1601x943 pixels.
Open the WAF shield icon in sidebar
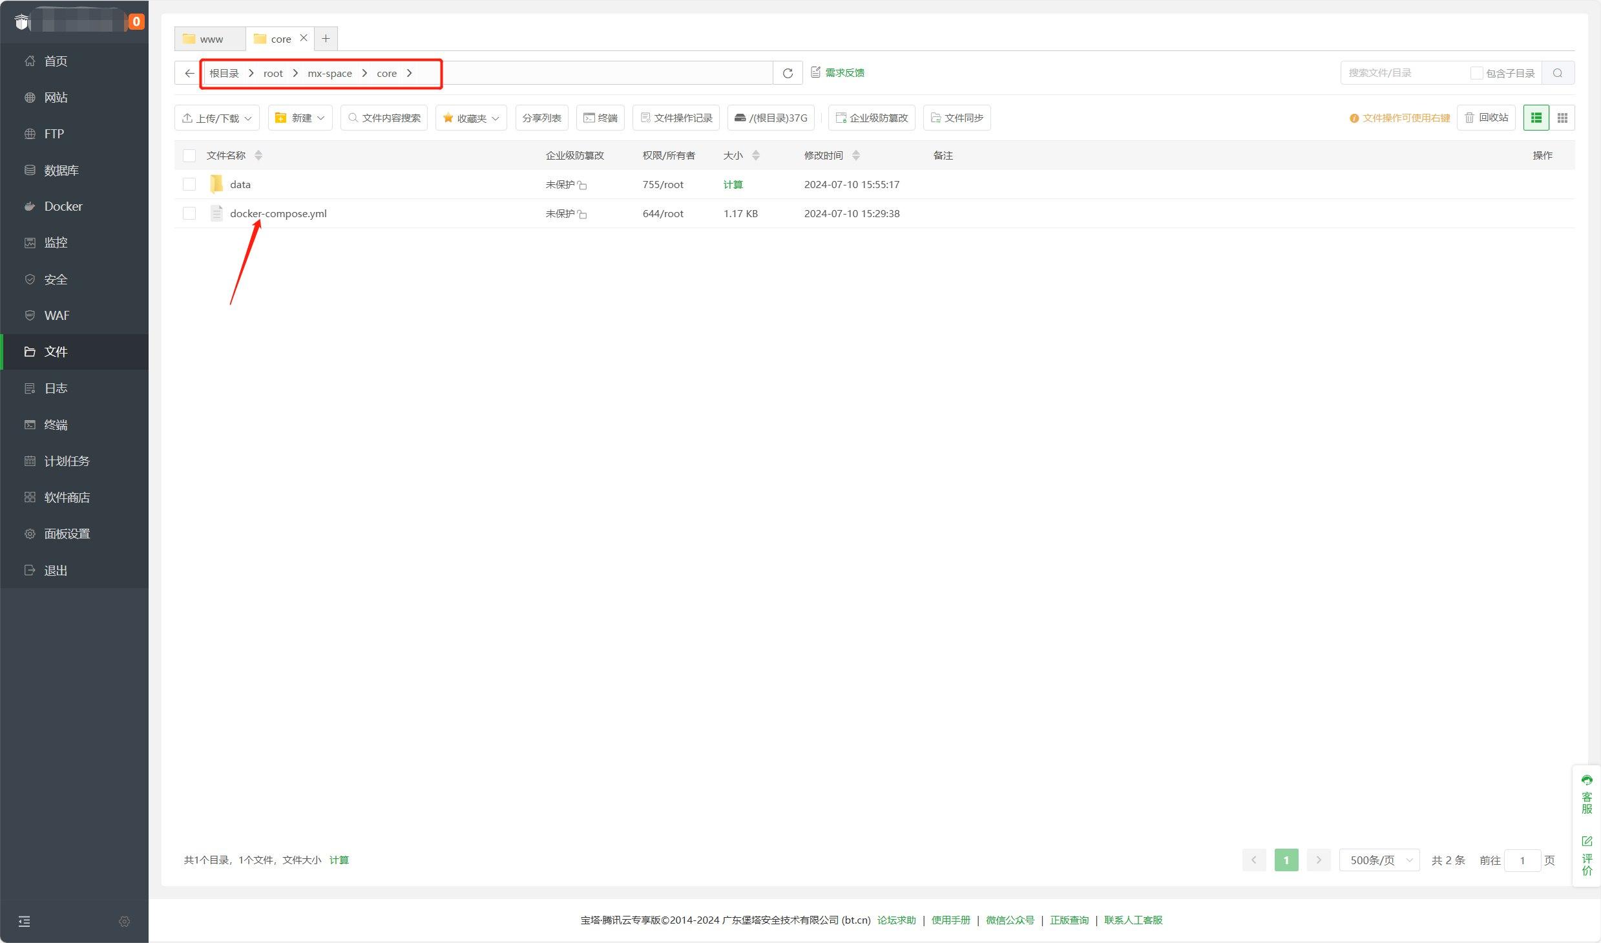tap(30, 315)
